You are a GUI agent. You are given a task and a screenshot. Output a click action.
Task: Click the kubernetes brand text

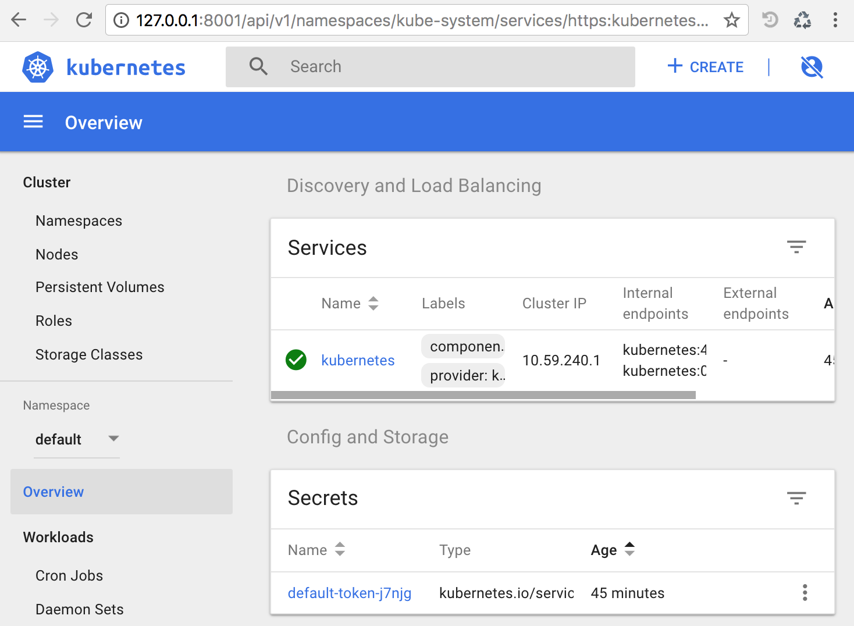(126, 67)
